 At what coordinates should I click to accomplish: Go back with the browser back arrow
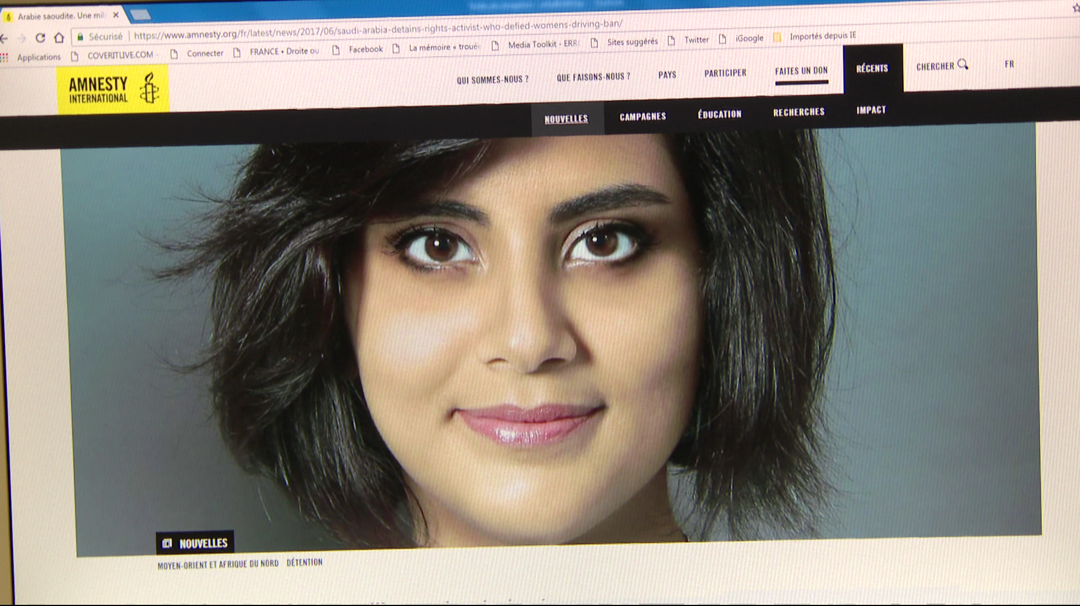point(4,38)
